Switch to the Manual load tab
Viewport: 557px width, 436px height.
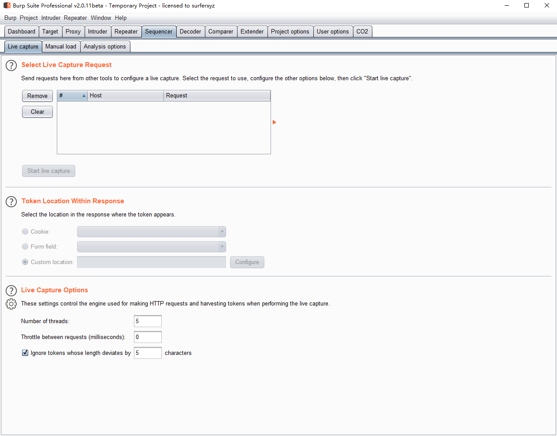(x=61, y=47)
